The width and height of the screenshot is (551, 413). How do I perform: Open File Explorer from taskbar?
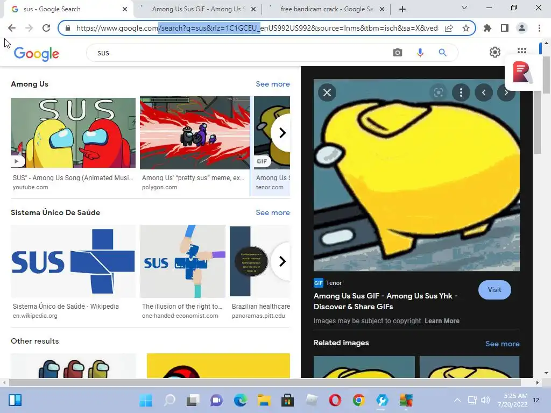[x=264, y=400]
